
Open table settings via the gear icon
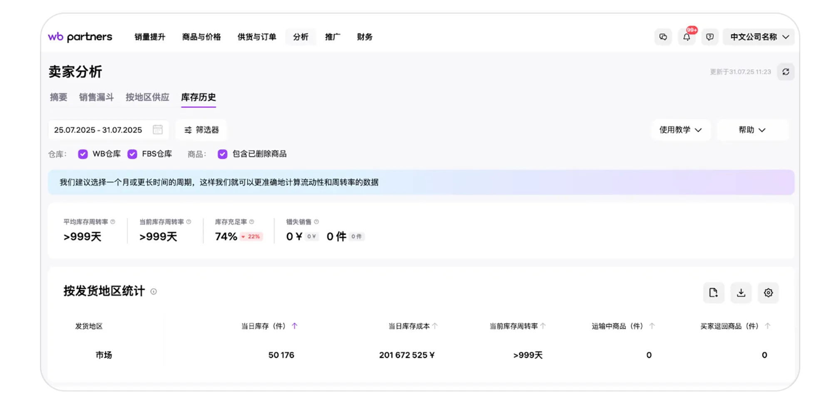coord(768,293)
